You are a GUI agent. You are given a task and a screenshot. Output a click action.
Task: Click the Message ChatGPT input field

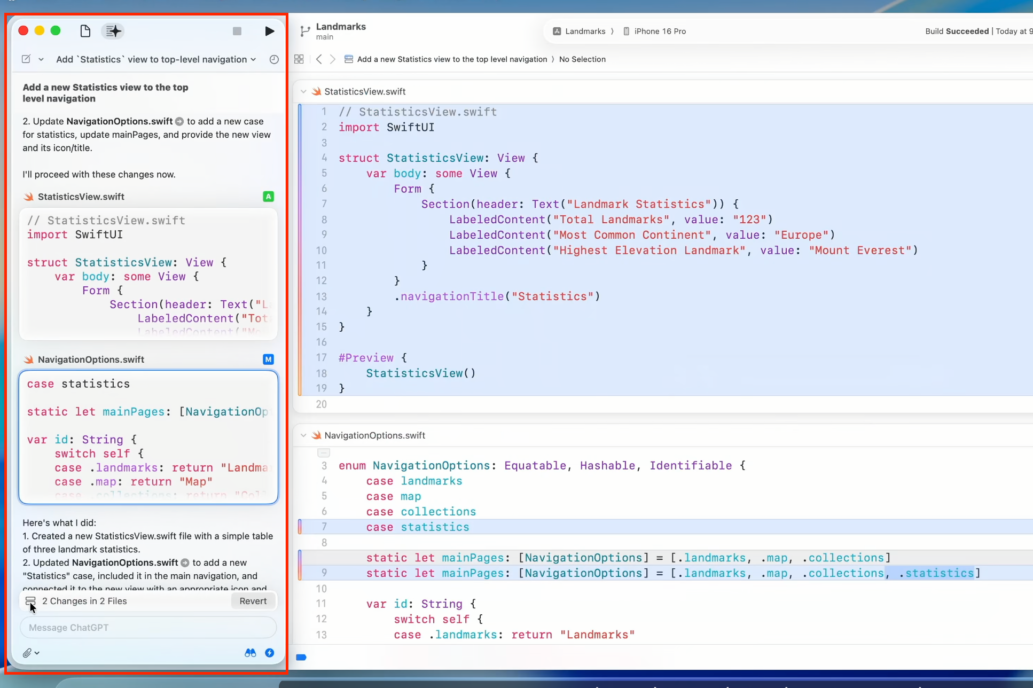tap(148, 628)
